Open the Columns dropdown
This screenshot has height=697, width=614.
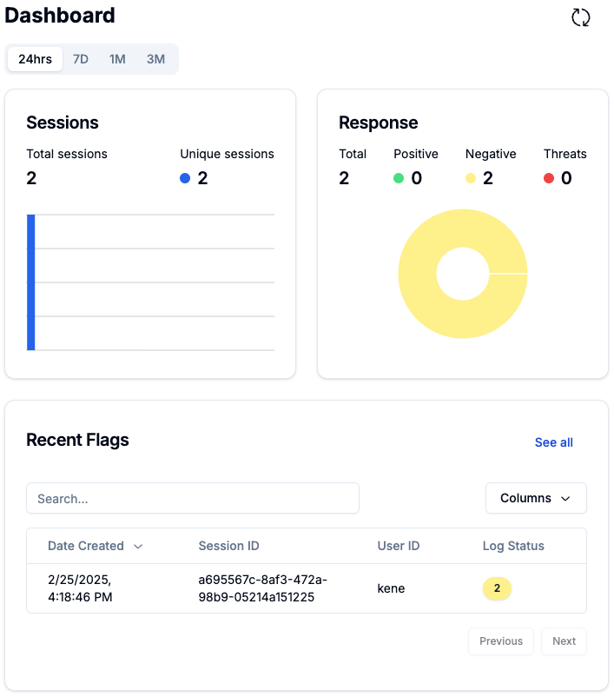click(x=535, y=498)
